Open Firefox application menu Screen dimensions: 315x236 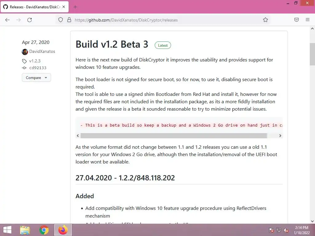pos(308,20)
